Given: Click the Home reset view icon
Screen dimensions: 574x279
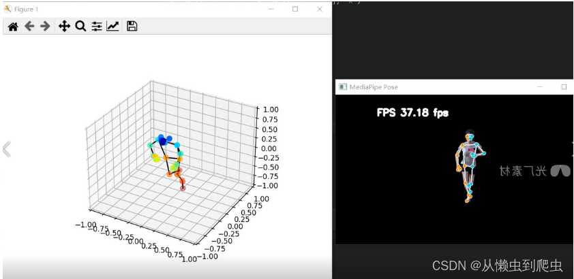Looking at the screenshot, I should click(12, 27).
